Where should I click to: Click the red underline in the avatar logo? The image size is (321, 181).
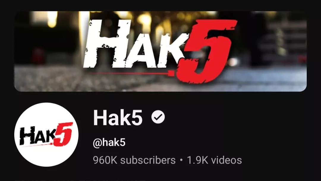pos(36,145)
